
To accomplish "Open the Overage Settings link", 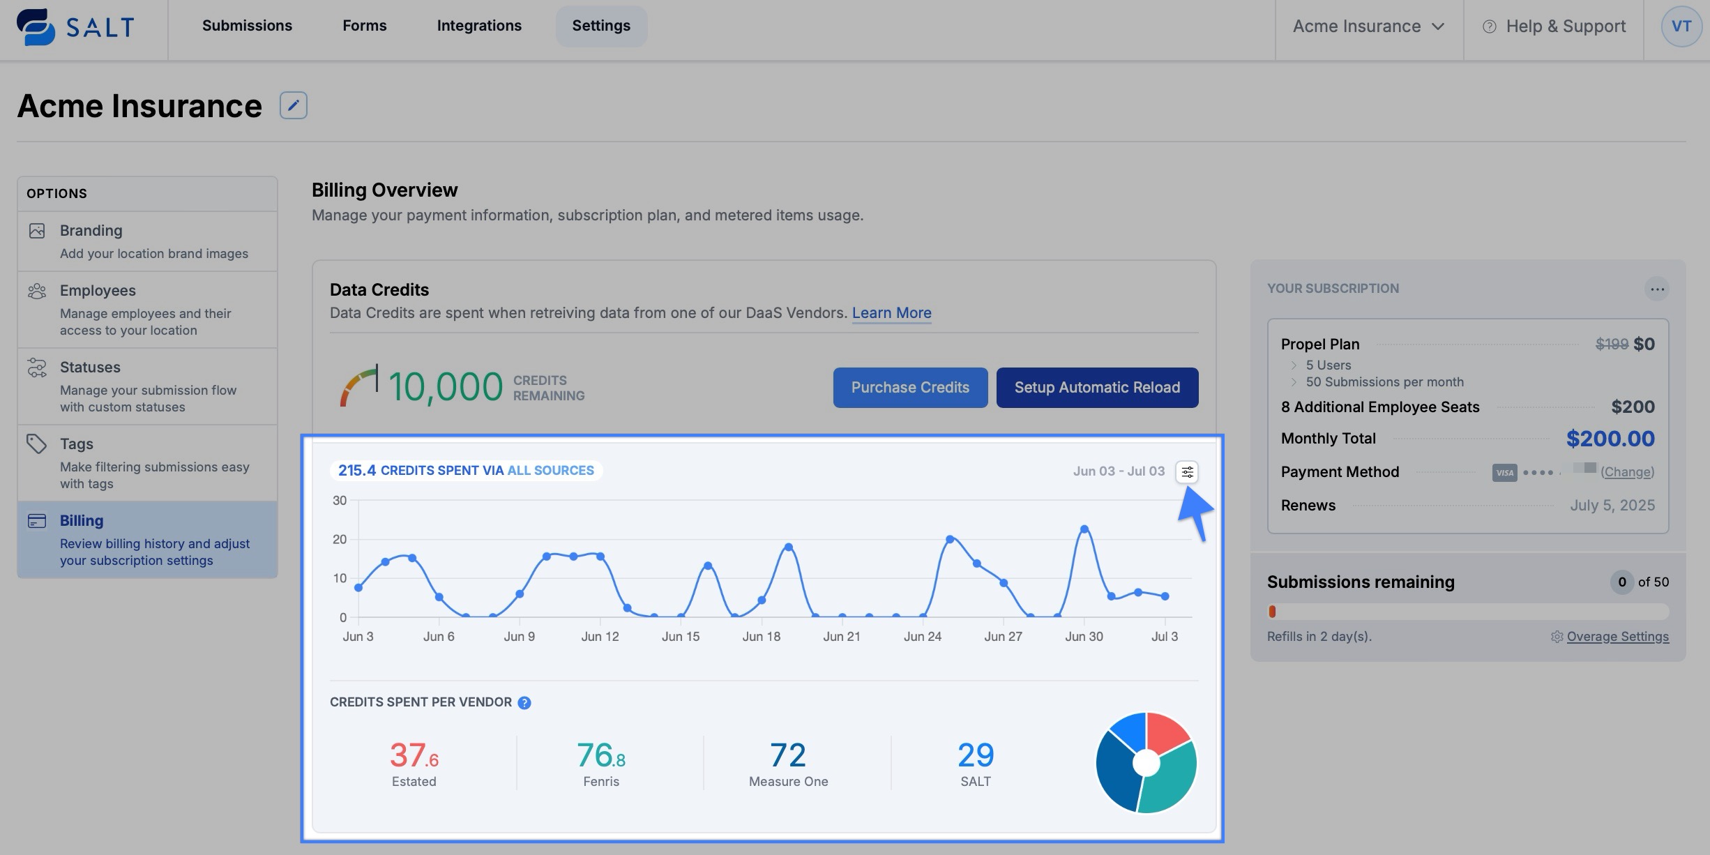I will 1617,637.
